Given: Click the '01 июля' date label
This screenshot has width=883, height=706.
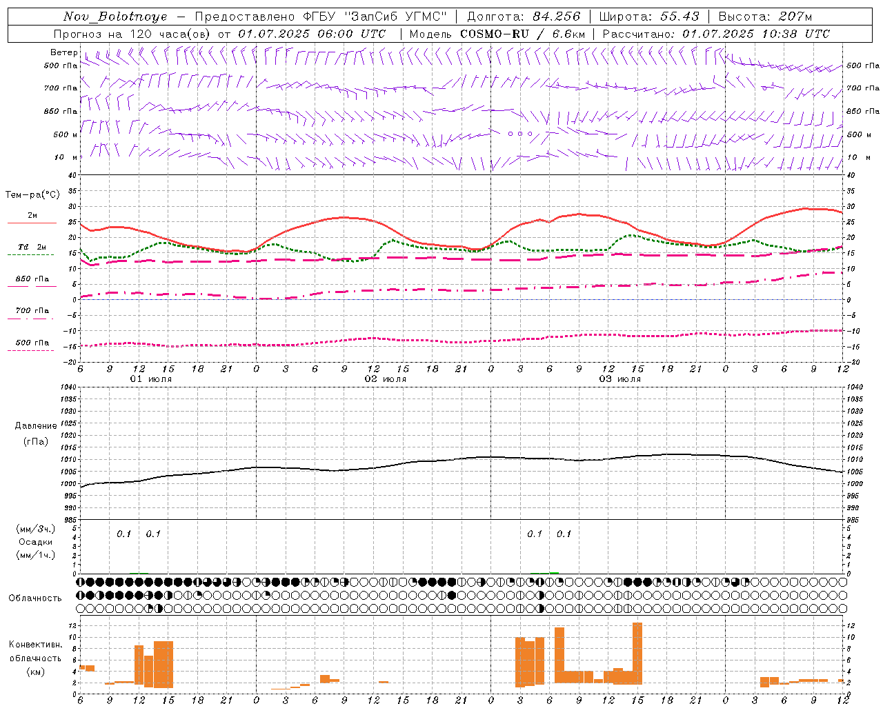Looking at the screenshot, I should tap(151, 379).
